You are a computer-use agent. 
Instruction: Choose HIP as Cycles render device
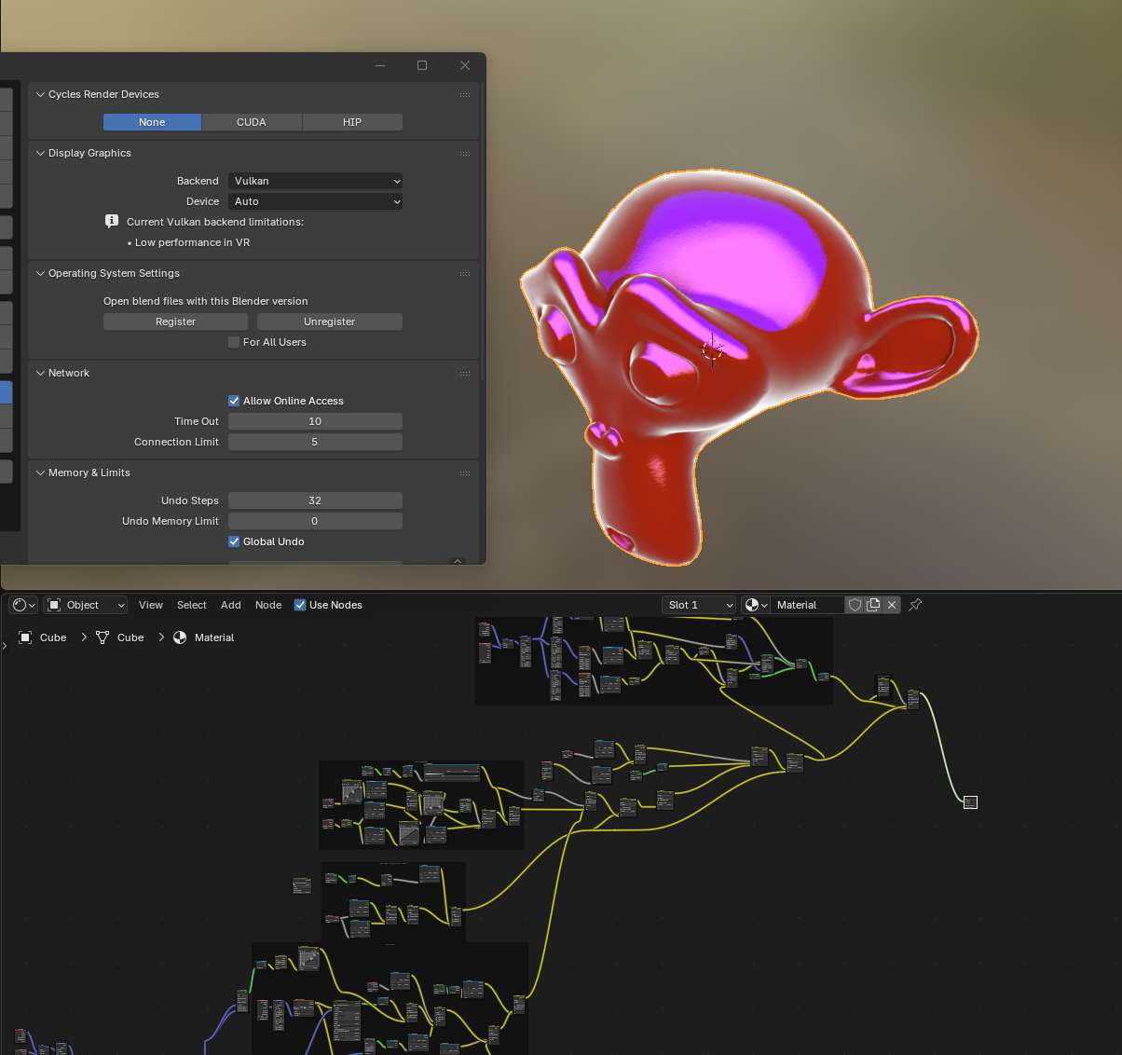[352, 122]
